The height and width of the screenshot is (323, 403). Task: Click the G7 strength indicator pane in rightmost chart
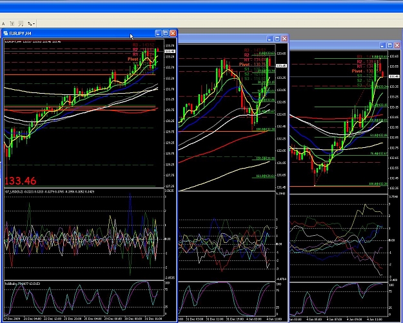(339, 238)
